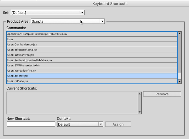The image size is (189, 139).
Task: Click Current Shortcuts scroll down arrow
Action: coord(140,112)
